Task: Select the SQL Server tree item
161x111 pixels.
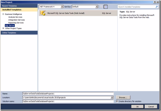Action: pos(10,26)
